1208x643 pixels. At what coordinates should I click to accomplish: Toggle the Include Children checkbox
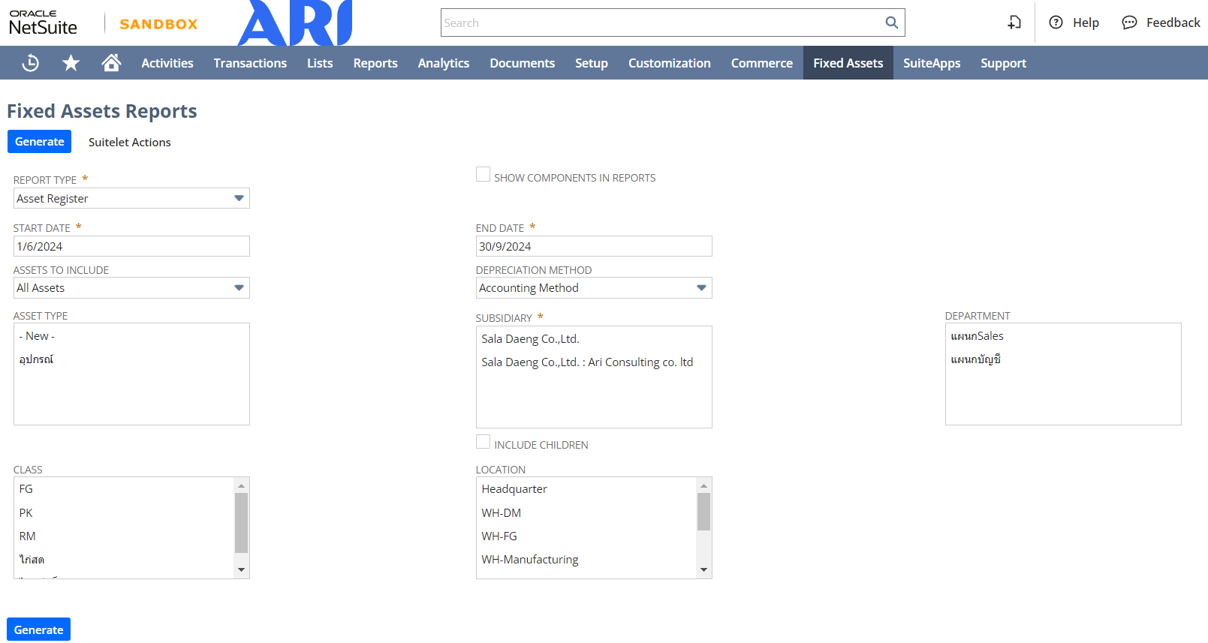click(483, 441)
